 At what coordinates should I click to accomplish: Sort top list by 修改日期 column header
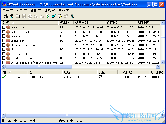pos(120,23)
